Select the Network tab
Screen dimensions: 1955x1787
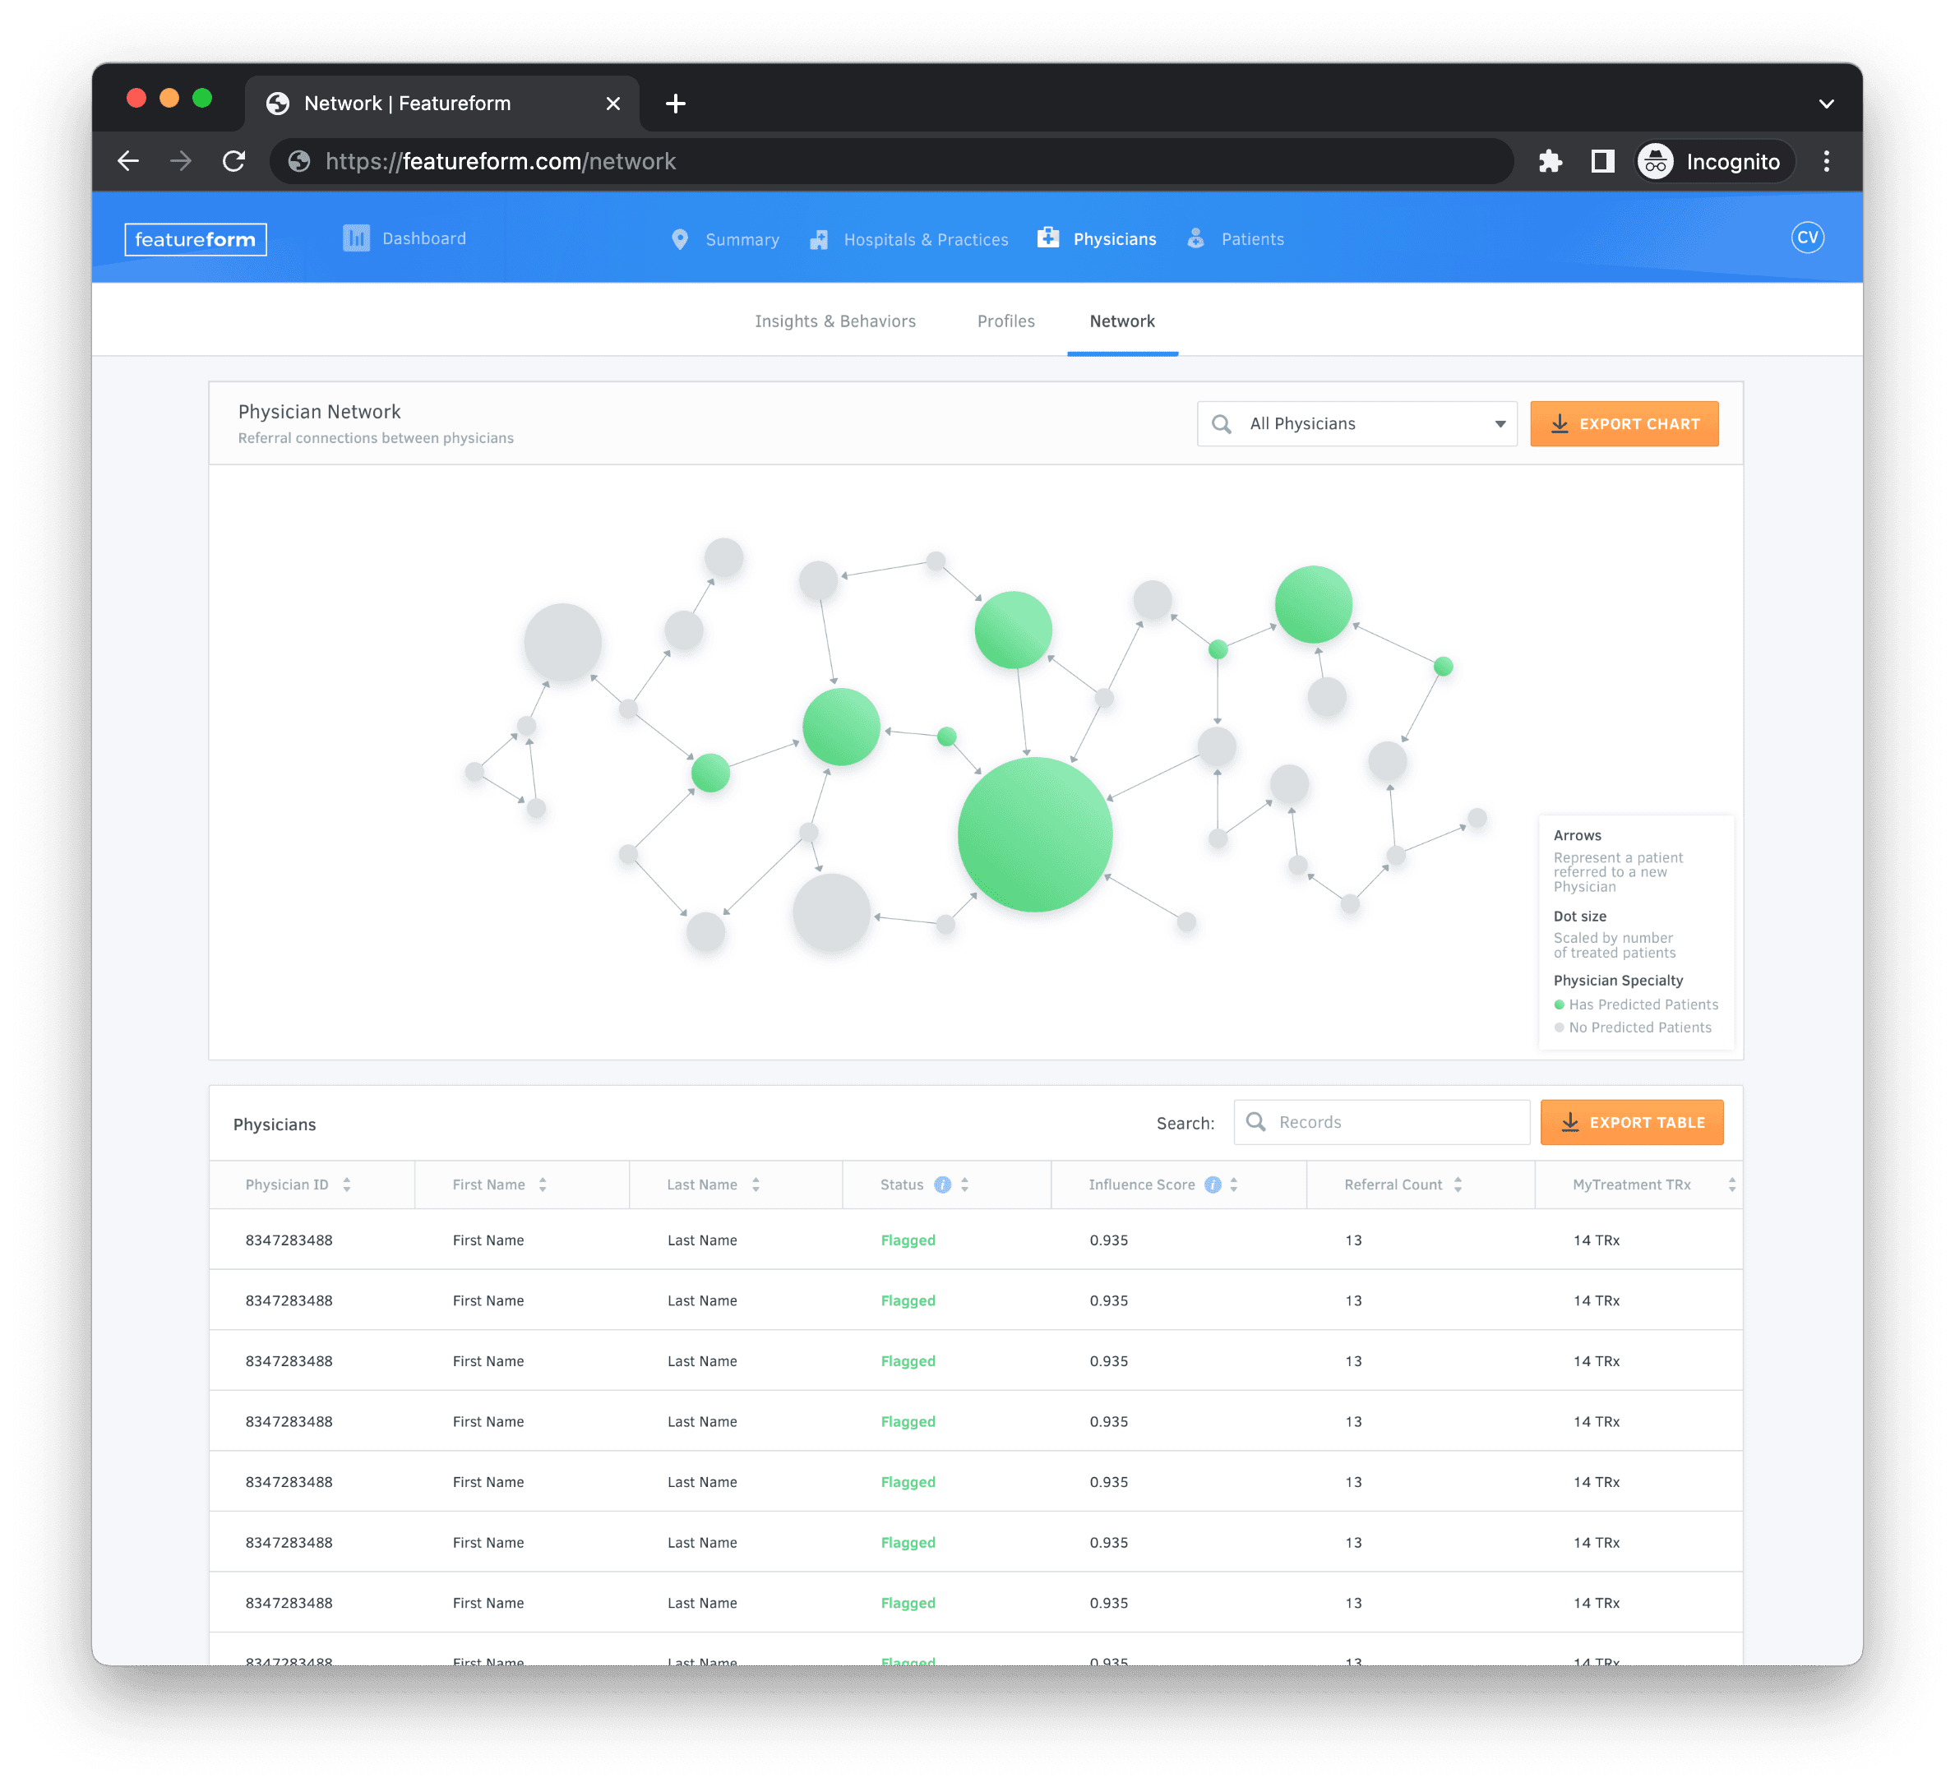pyautogui.click(x=1122, y=321)
